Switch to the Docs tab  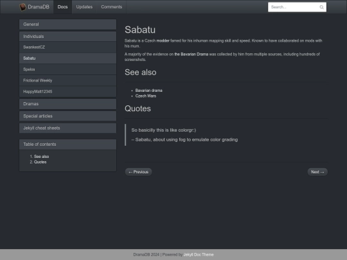tap(62, 7)
